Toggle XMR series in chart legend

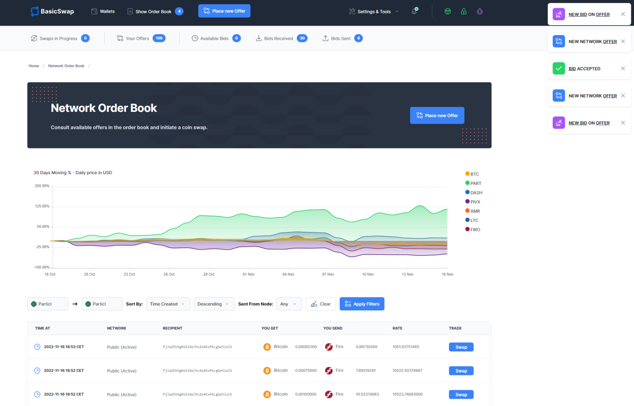473,211
